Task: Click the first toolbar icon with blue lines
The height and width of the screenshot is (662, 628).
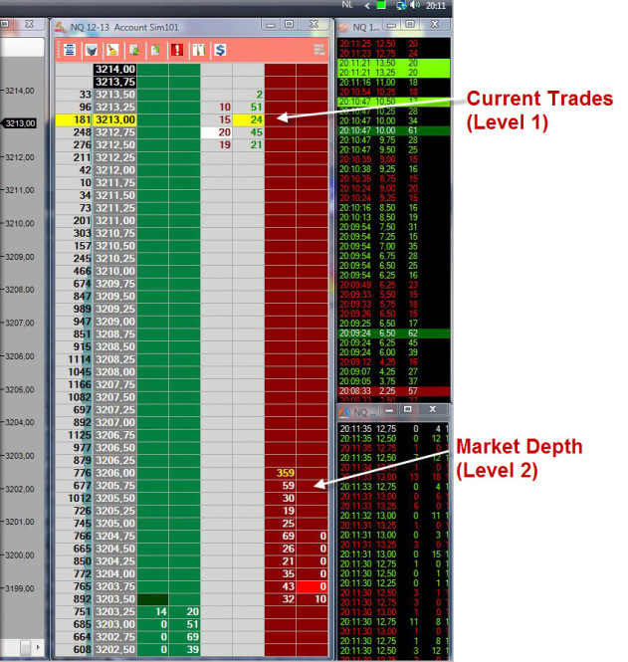Action: (x=70, y=49)
